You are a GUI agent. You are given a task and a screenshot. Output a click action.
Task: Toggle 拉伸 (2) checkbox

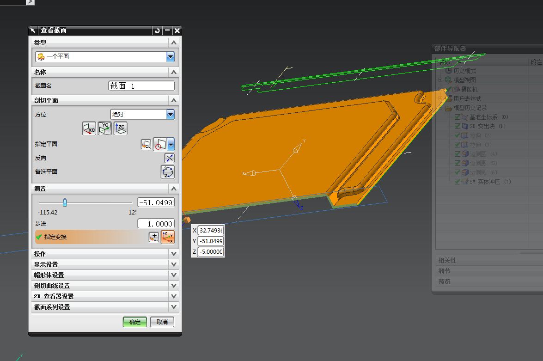tap(458, 135)
